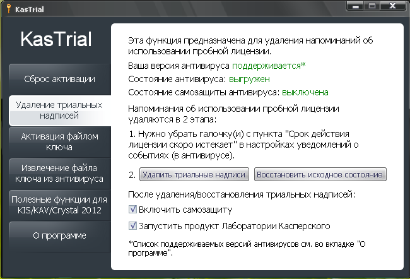The image size is (410, 279).
Task: Uncheck Запустить продукт Лаборатории Касперского
Action: (132, 225)
